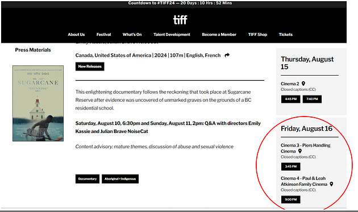
Task: Click Cinema 4 - Paul & Leah Atkinson text
Action: pos(304,181)
